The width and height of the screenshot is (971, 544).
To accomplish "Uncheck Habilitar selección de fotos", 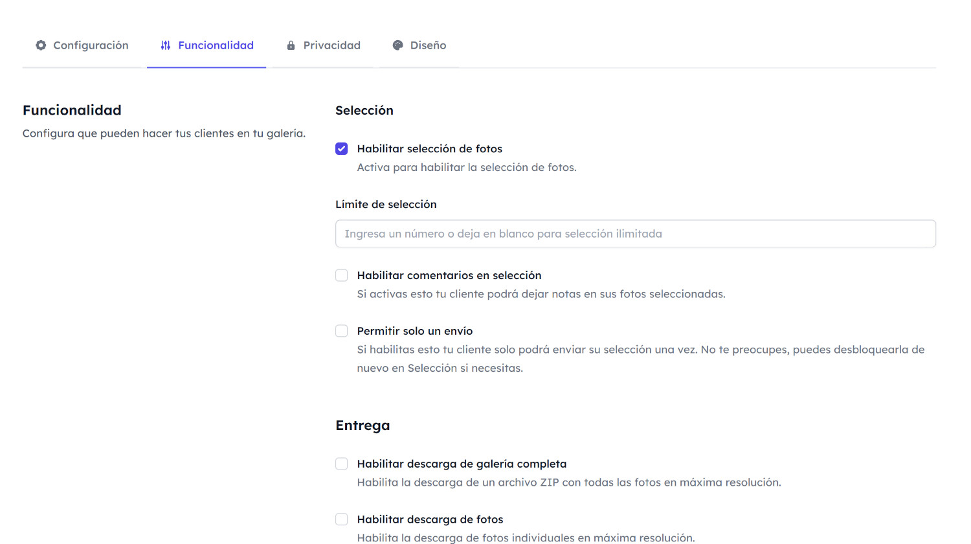I will (x=342, y=149).
